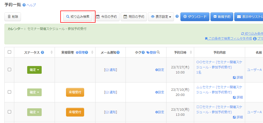Open 確定 status dropdown for □□セミナー row
Image resolution: width=263 pixels, height=123 pixels.
tap(34, 112)
